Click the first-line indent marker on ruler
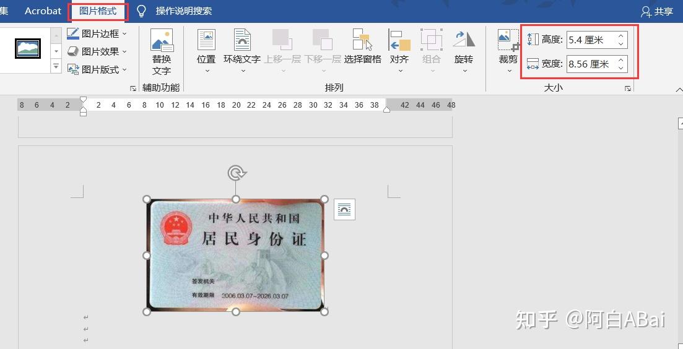The width and height of the screenshot is (683, 349). 83,100
